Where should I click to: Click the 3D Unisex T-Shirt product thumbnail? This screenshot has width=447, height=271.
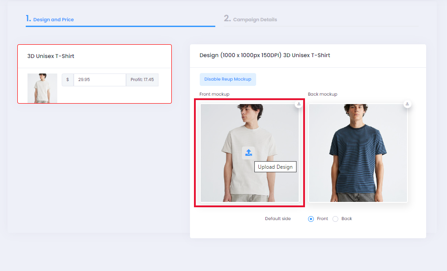click(x=42, y=88)
